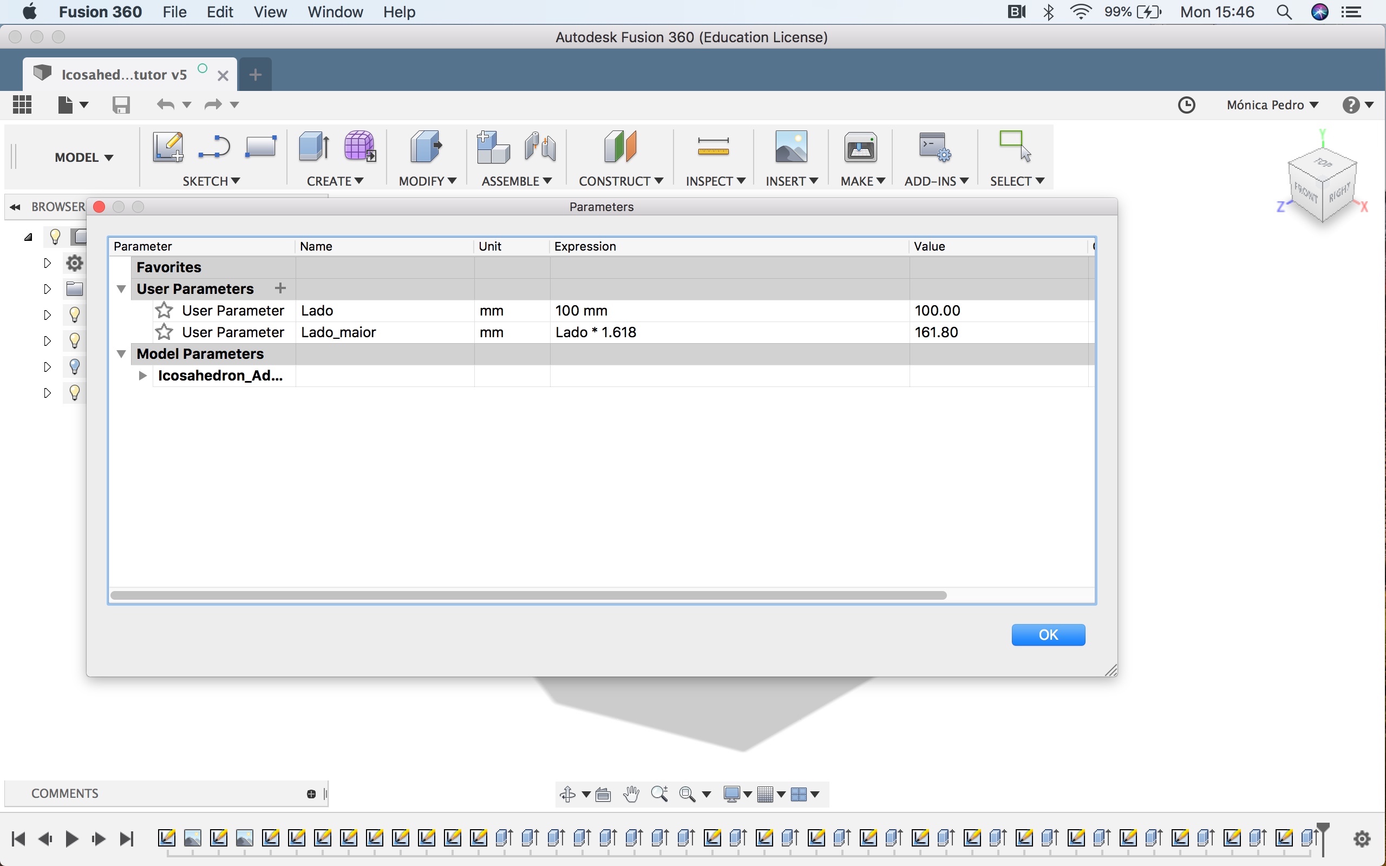The image size is (1386, 866).
Task: Open the help question mark menu
Action: pyautogui.click(x=1357, y=105)
